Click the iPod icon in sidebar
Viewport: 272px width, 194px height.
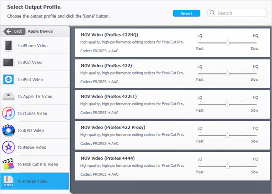coord(8,79)
